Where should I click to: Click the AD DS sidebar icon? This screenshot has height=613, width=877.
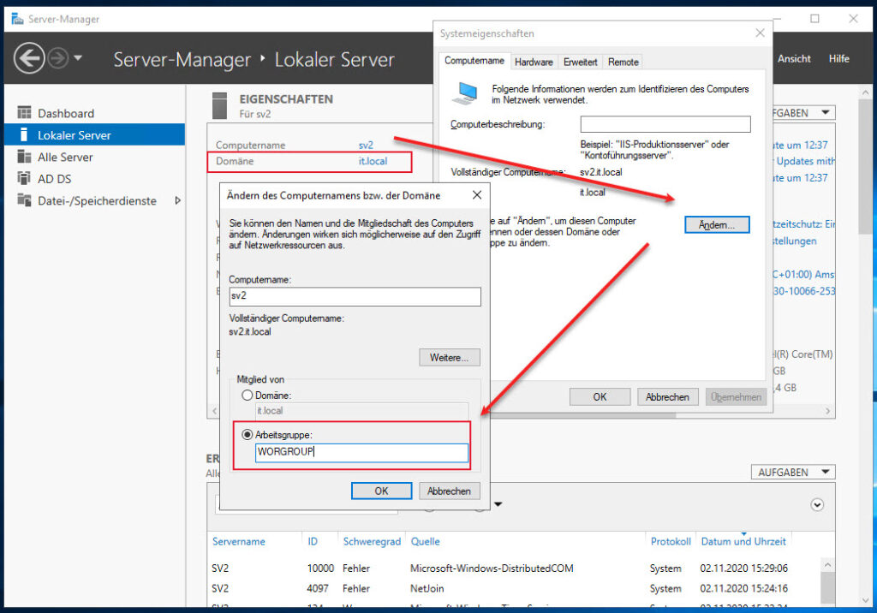(x=24, y=178)
